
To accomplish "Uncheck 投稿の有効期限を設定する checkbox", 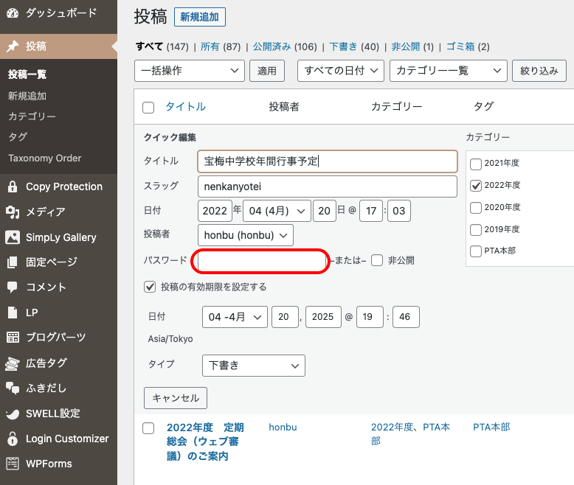I will click(150, 287).
